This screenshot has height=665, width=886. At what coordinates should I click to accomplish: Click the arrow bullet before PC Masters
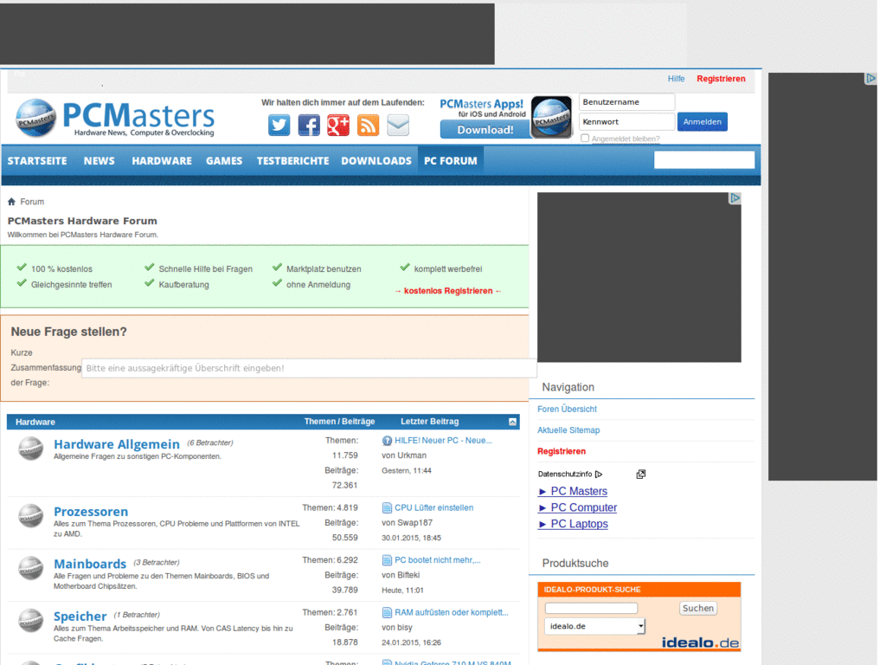click(543, 492)
